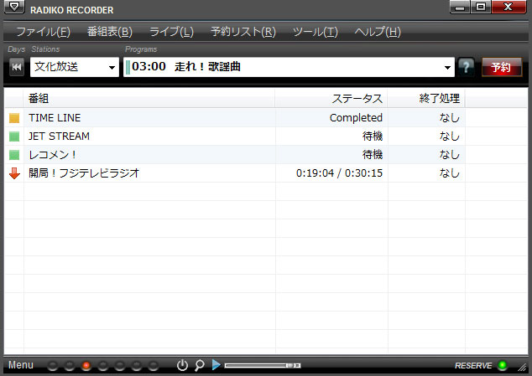Click the green icon beside レコメン！
Image resolution: width=532 pixels, height=376 pixels.
coord(14,155)
